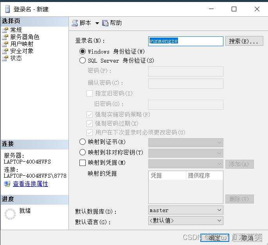Minimize the 登录名 - 新建 dialog
This screenshot has width=268, height=245.
tap(211, 9)
